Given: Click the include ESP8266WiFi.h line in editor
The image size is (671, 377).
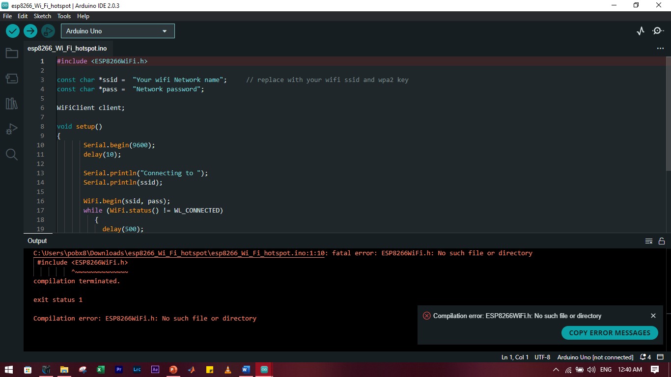Looking at the screenshot, I should click(x=102, y=61).
